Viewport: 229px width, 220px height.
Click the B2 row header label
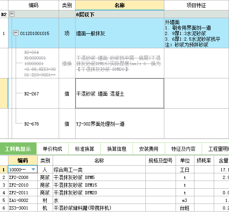(4, 14)
